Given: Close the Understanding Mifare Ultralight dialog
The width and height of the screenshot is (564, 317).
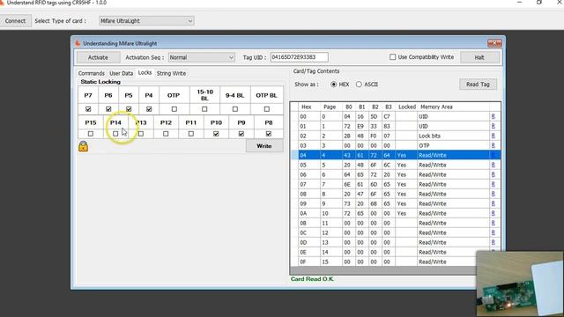Looking at the screenshot, I should coord(494,43).
